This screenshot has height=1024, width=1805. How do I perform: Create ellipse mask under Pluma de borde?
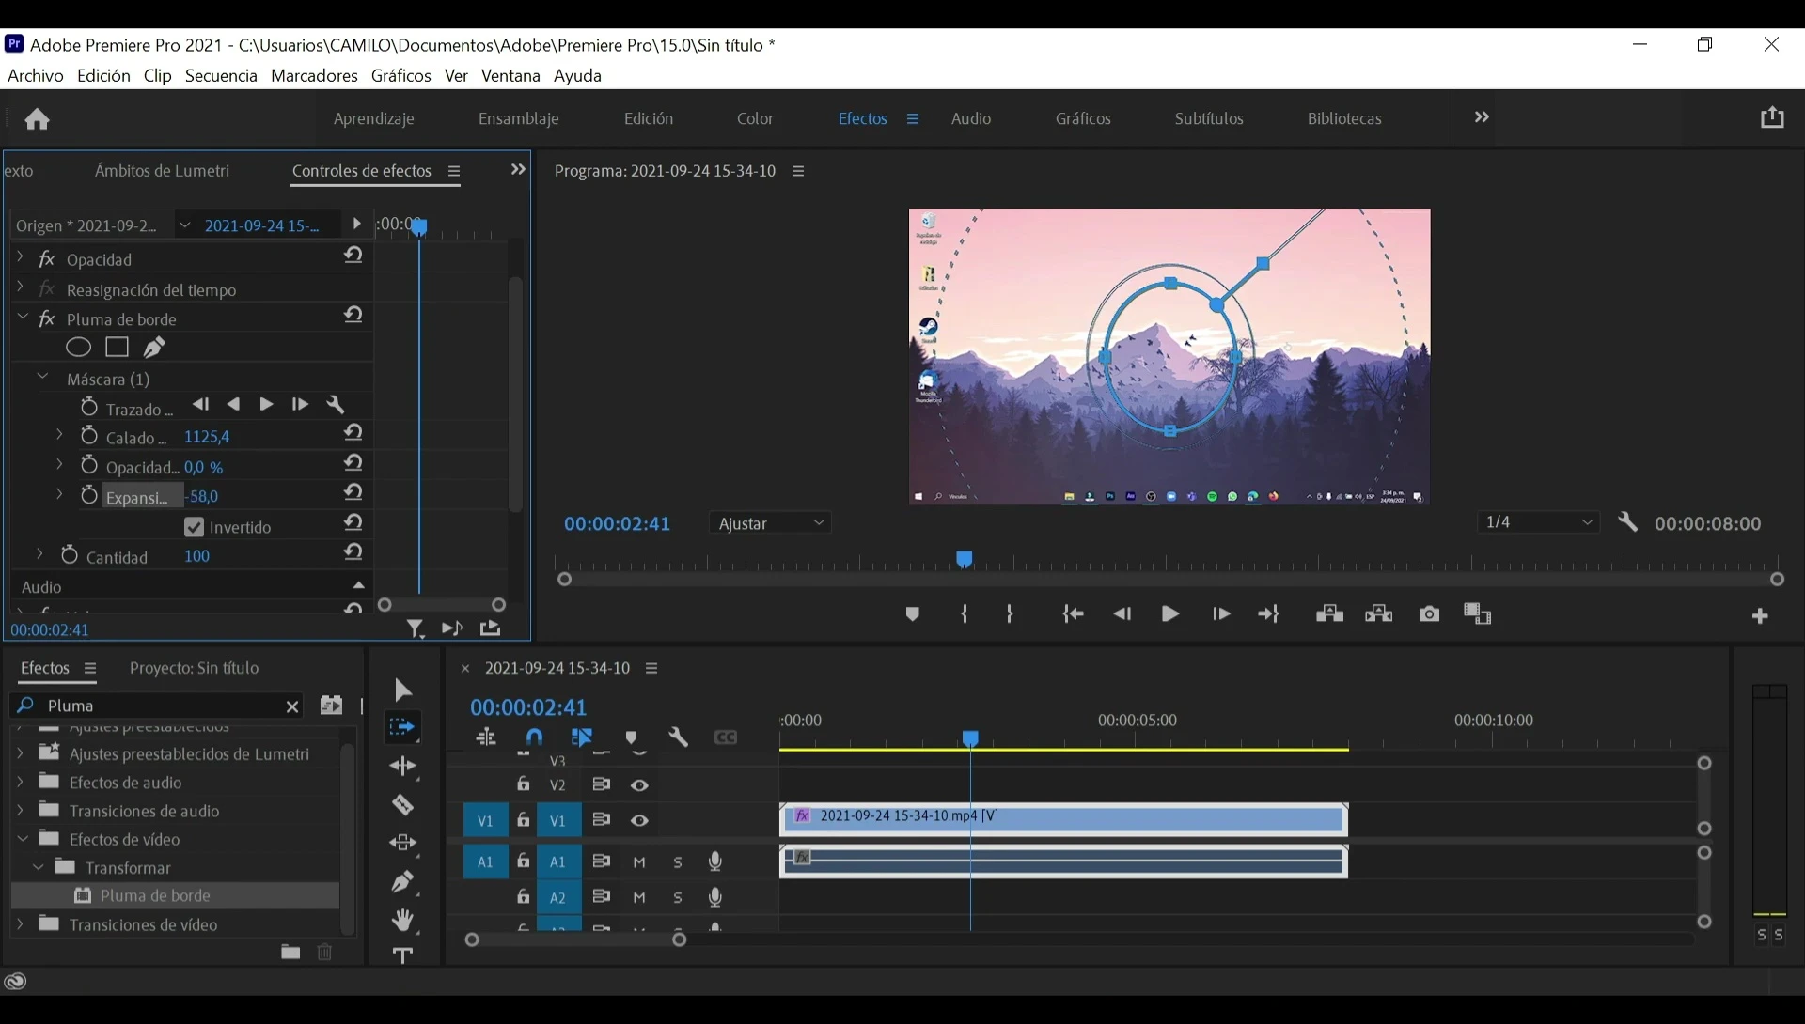click(x=78, y=348)
